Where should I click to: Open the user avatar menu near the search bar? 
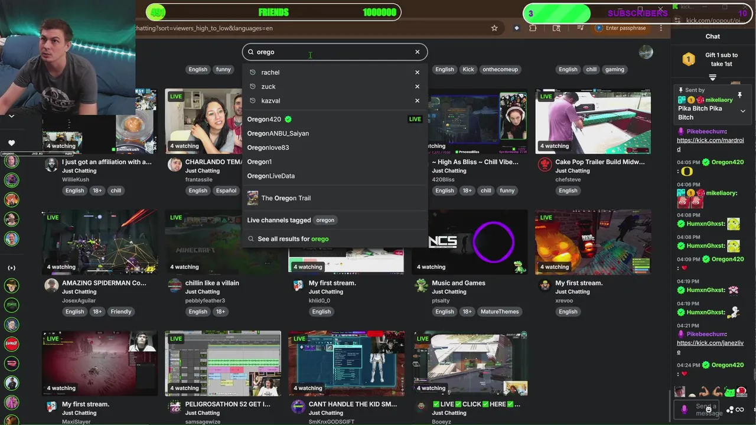click(646, 52)
